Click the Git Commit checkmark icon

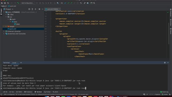(68, 3)
